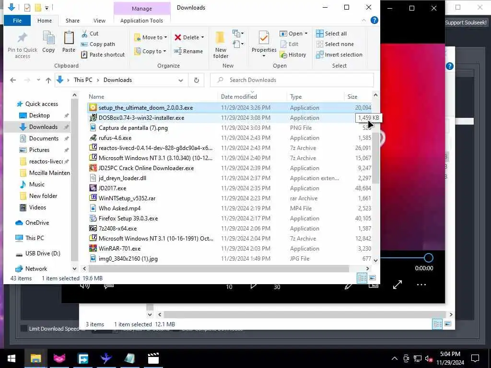
Task: Select WinRAR-701.exe file
Action: [x=229, y=249]
